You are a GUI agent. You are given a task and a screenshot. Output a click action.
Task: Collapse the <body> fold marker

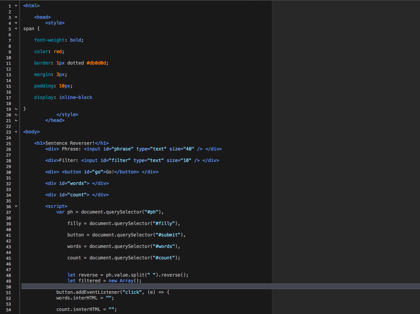point(16,131)
